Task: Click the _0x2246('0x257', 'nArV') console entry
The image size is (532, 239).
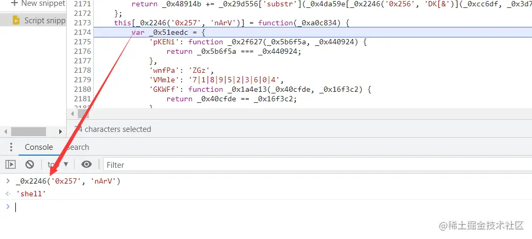Action: coord(68,181)
